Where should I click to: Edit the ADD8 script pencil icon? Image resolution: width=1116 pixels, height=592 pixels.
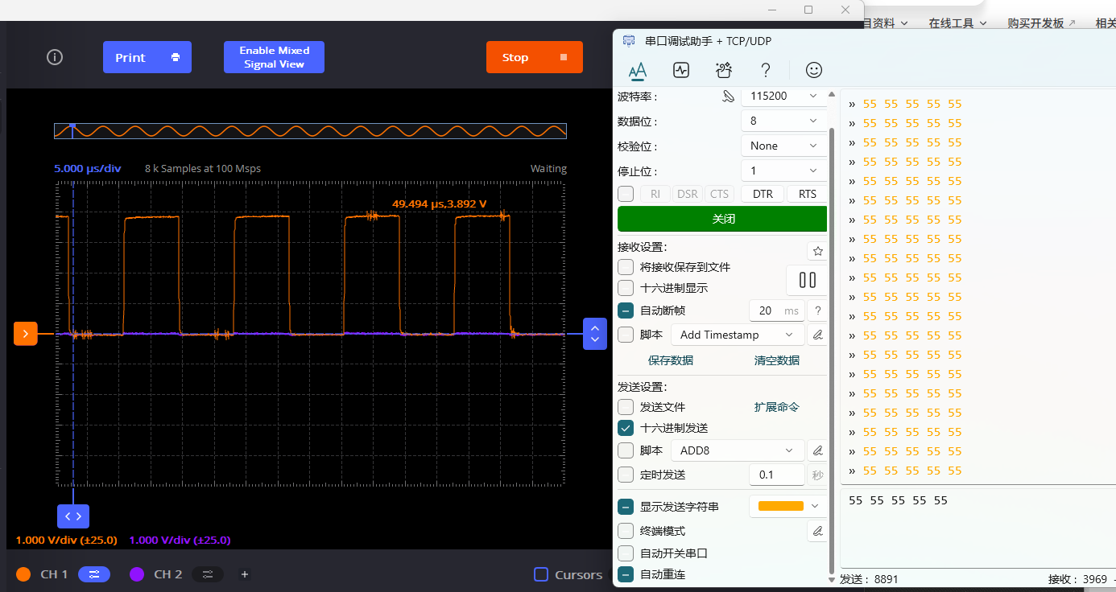tap(817, 450)
